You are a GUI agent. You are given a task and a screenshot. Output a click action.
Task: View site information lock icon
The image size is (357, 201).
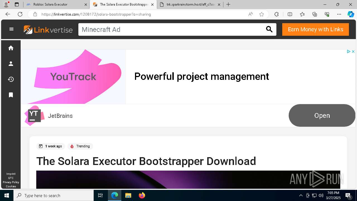35,14
